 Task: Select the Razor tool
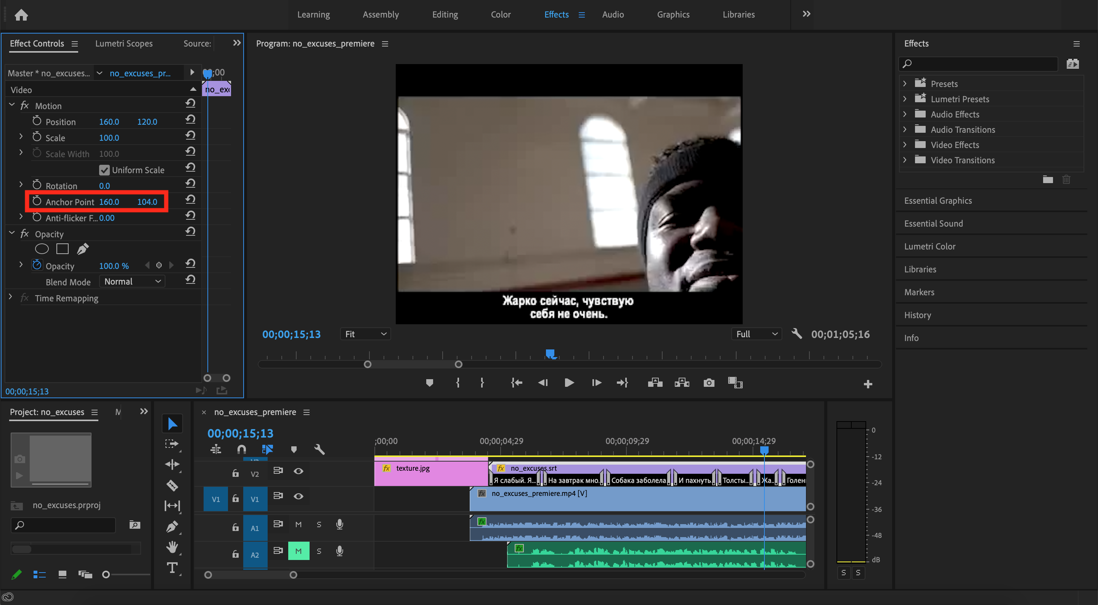tap(172, 485)
